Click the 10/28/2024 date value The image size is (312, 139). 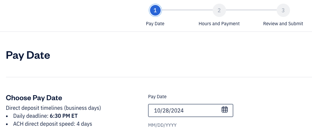169,110
